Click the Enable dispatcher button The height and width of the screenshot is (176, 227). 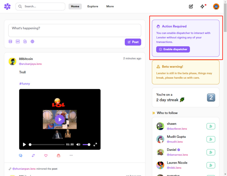pyautogui.click(x=173, y=49)
